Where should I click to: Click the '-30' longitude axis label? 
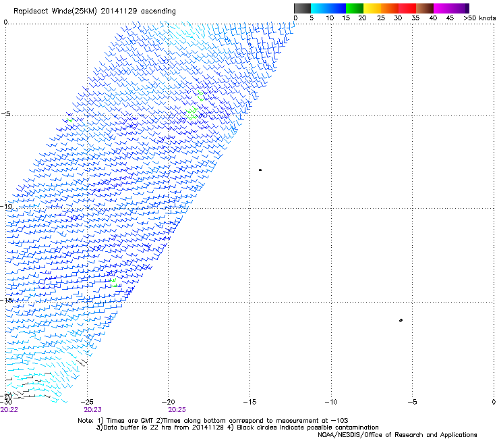click(x=6, y=402)
